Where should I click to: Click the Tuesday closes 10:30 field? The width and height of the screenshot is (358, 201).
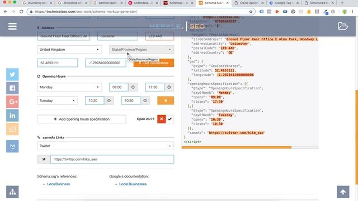click(130, 100)
